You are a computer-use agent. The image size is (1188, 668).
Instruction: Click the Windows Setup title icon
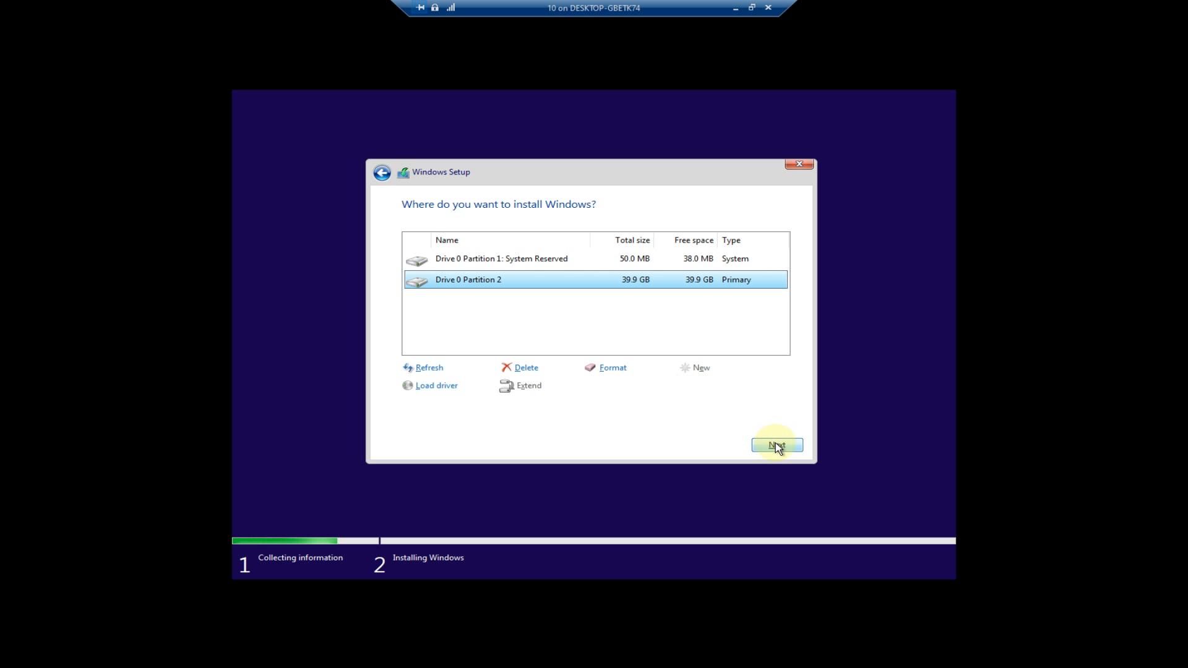coord(403,173)
